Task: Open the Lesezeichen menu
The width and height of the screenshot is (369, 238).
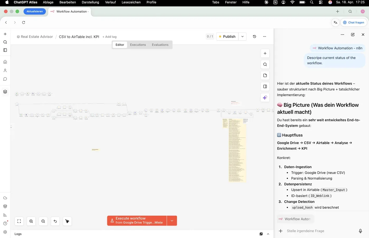Action: pyautogui.click(x=131, y=2)
